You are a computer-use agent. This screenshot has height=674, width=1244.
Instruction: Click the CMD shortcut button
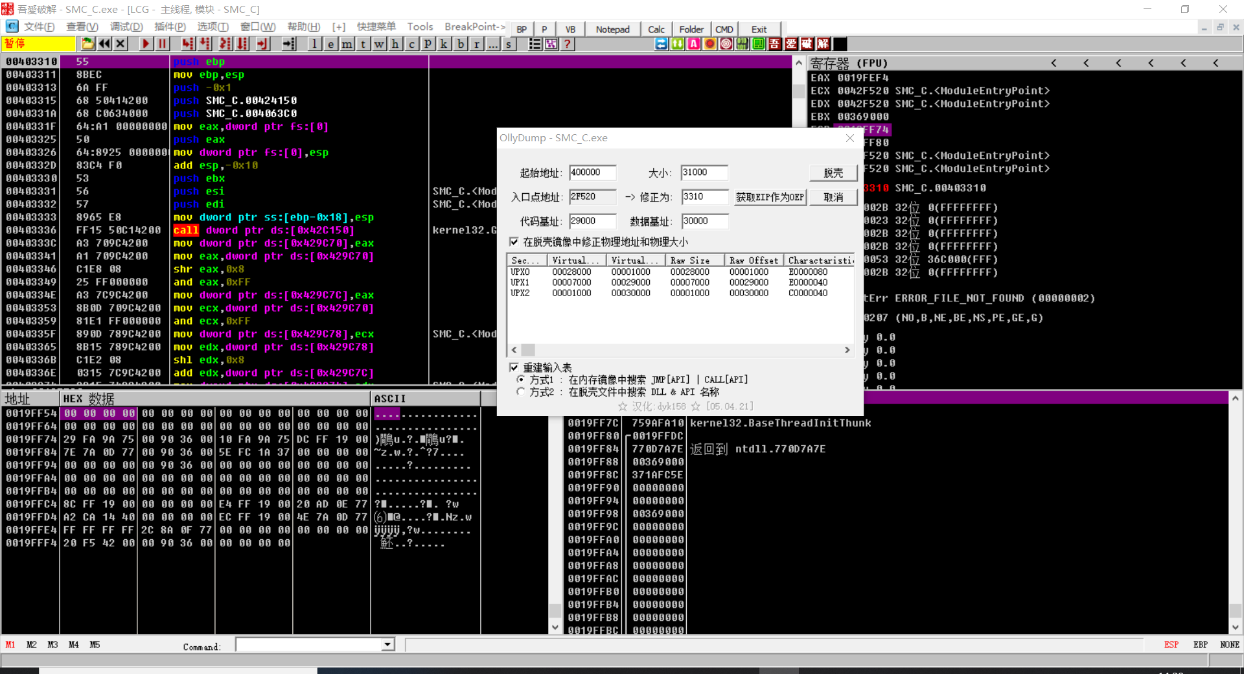724,29
